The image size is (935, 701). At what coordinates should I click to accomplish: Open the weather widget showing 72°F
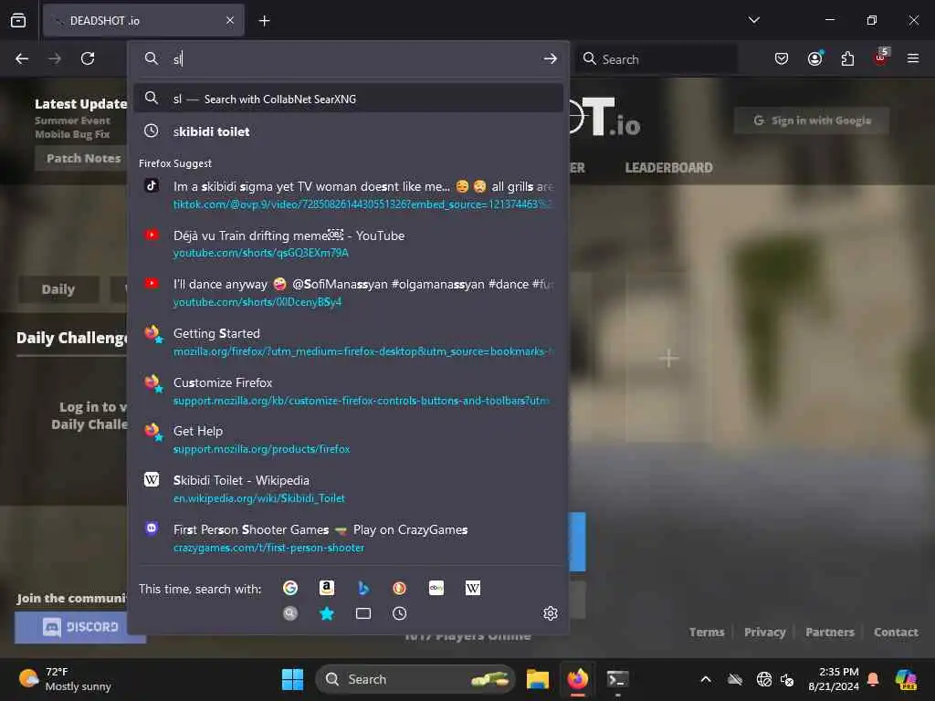tap(66, 679)
